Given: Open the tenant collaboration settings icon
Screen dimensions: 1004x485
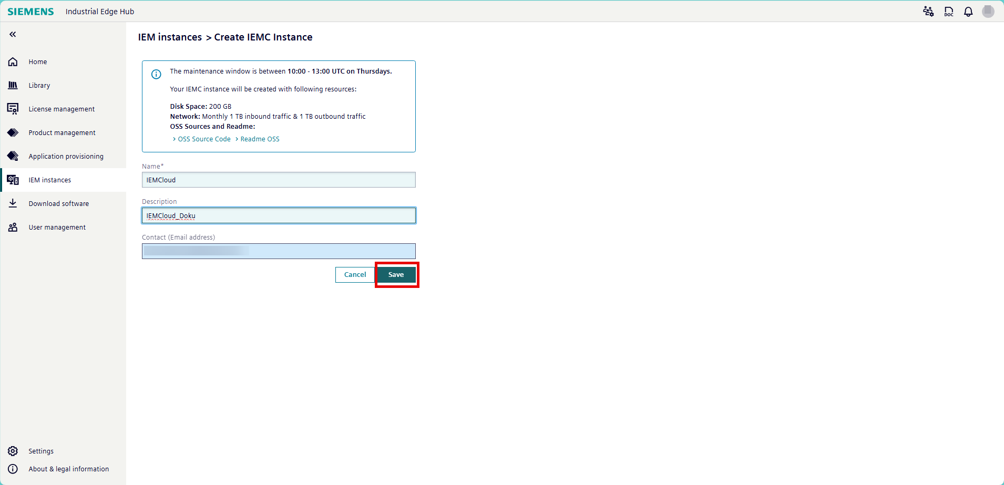Looking at the screenshot, I should click(928, 11).
